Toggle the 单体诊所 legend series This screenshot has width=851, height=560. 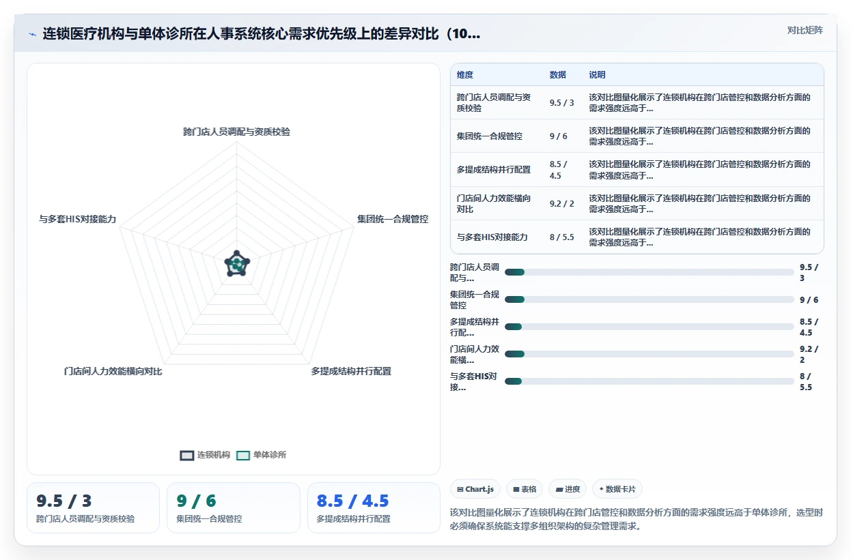coord(261,455)
